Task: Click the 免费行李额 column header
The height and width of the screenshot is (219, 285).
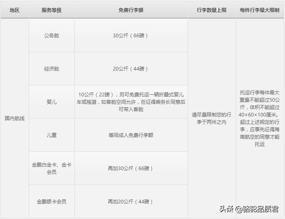Action: 131,10
